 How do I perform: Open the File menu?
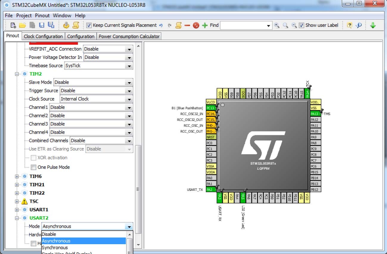9,15
